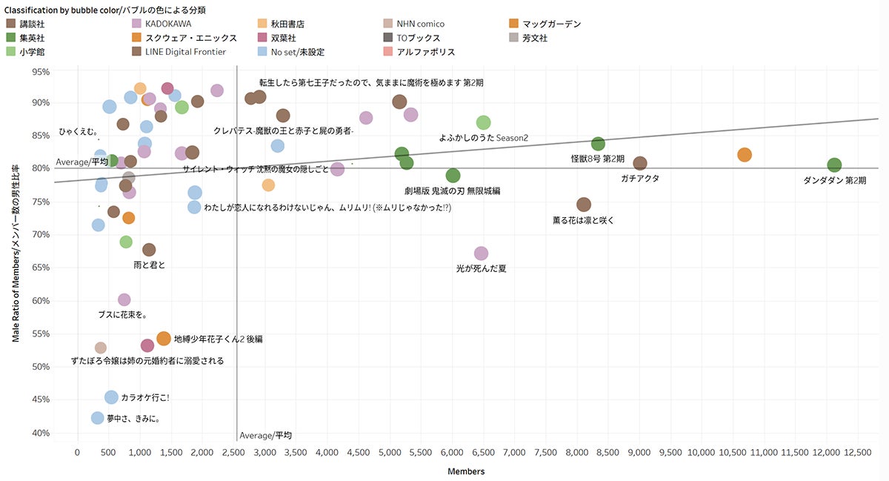Screen dimensions: 889x481
Task: Click the カラオケ行こ! blue bubble
Action: (x=111, y=397)
